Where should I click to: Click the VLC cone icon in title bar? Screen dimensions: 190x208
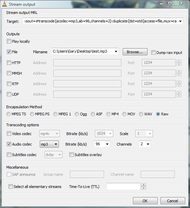click(x=4, y=4)
